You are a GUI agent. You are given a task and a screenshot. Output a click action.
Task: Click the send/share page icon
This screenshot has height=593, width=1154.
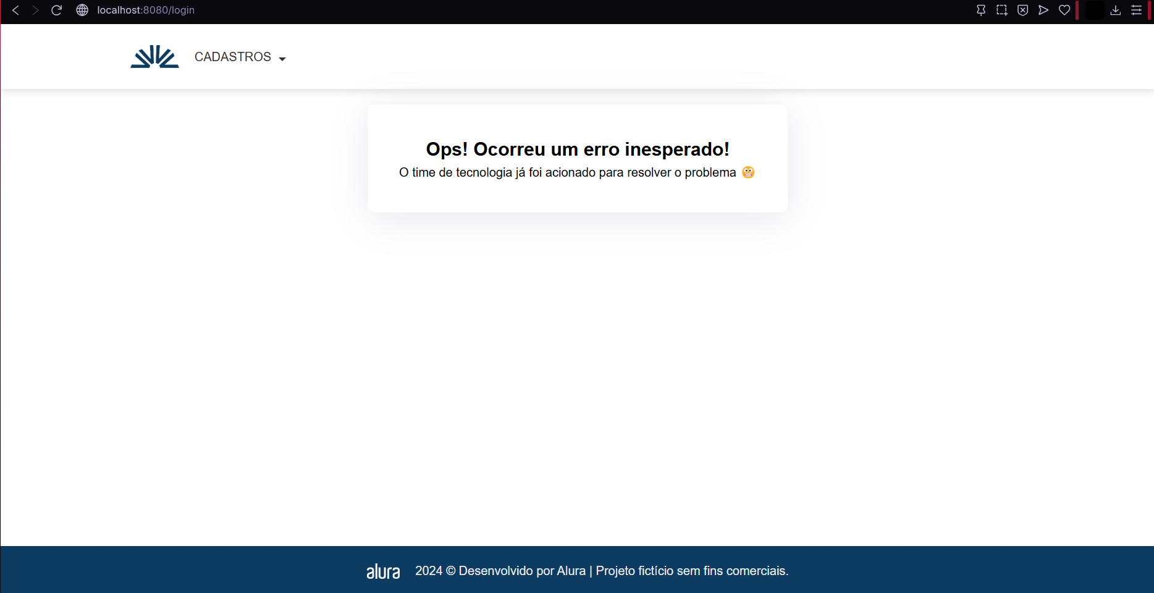(x=1043, y=10)
